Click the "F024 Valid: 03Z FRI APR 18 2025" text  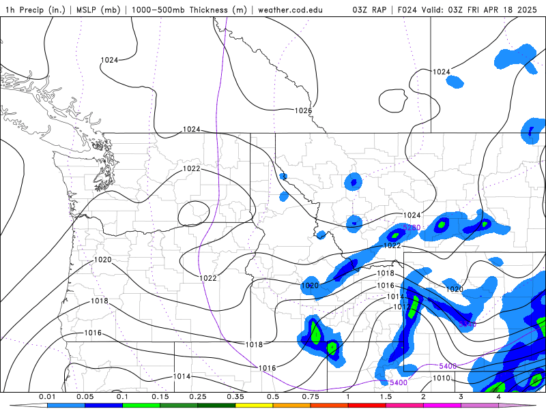pos(468,10)
